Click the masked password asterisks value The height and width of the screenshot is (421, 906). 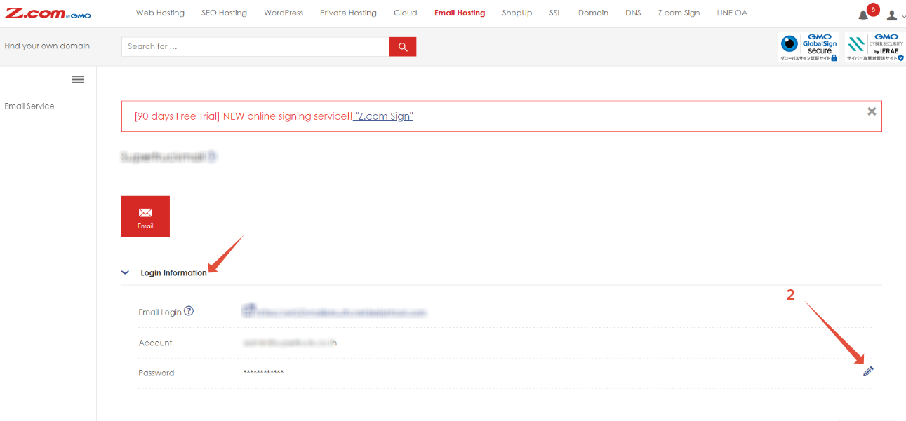tap(263, 373)
